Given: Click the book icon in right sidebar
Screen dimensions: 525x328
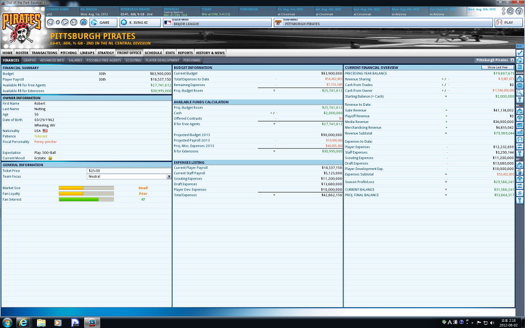Looking at the screenshot, I should (x=520, y=67).
